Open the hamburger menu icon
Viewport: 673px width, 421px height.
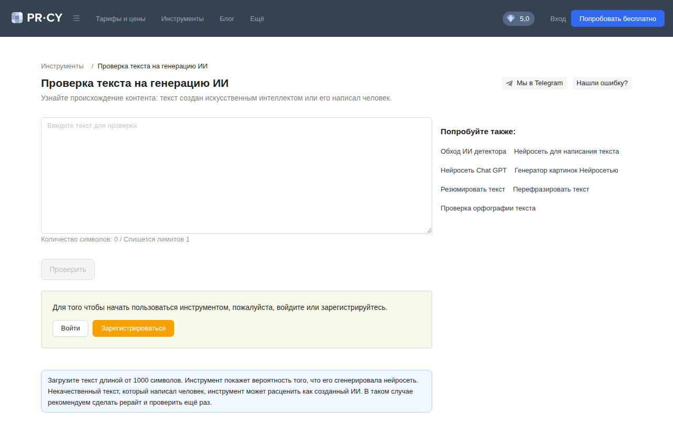[x=77, y=18]
